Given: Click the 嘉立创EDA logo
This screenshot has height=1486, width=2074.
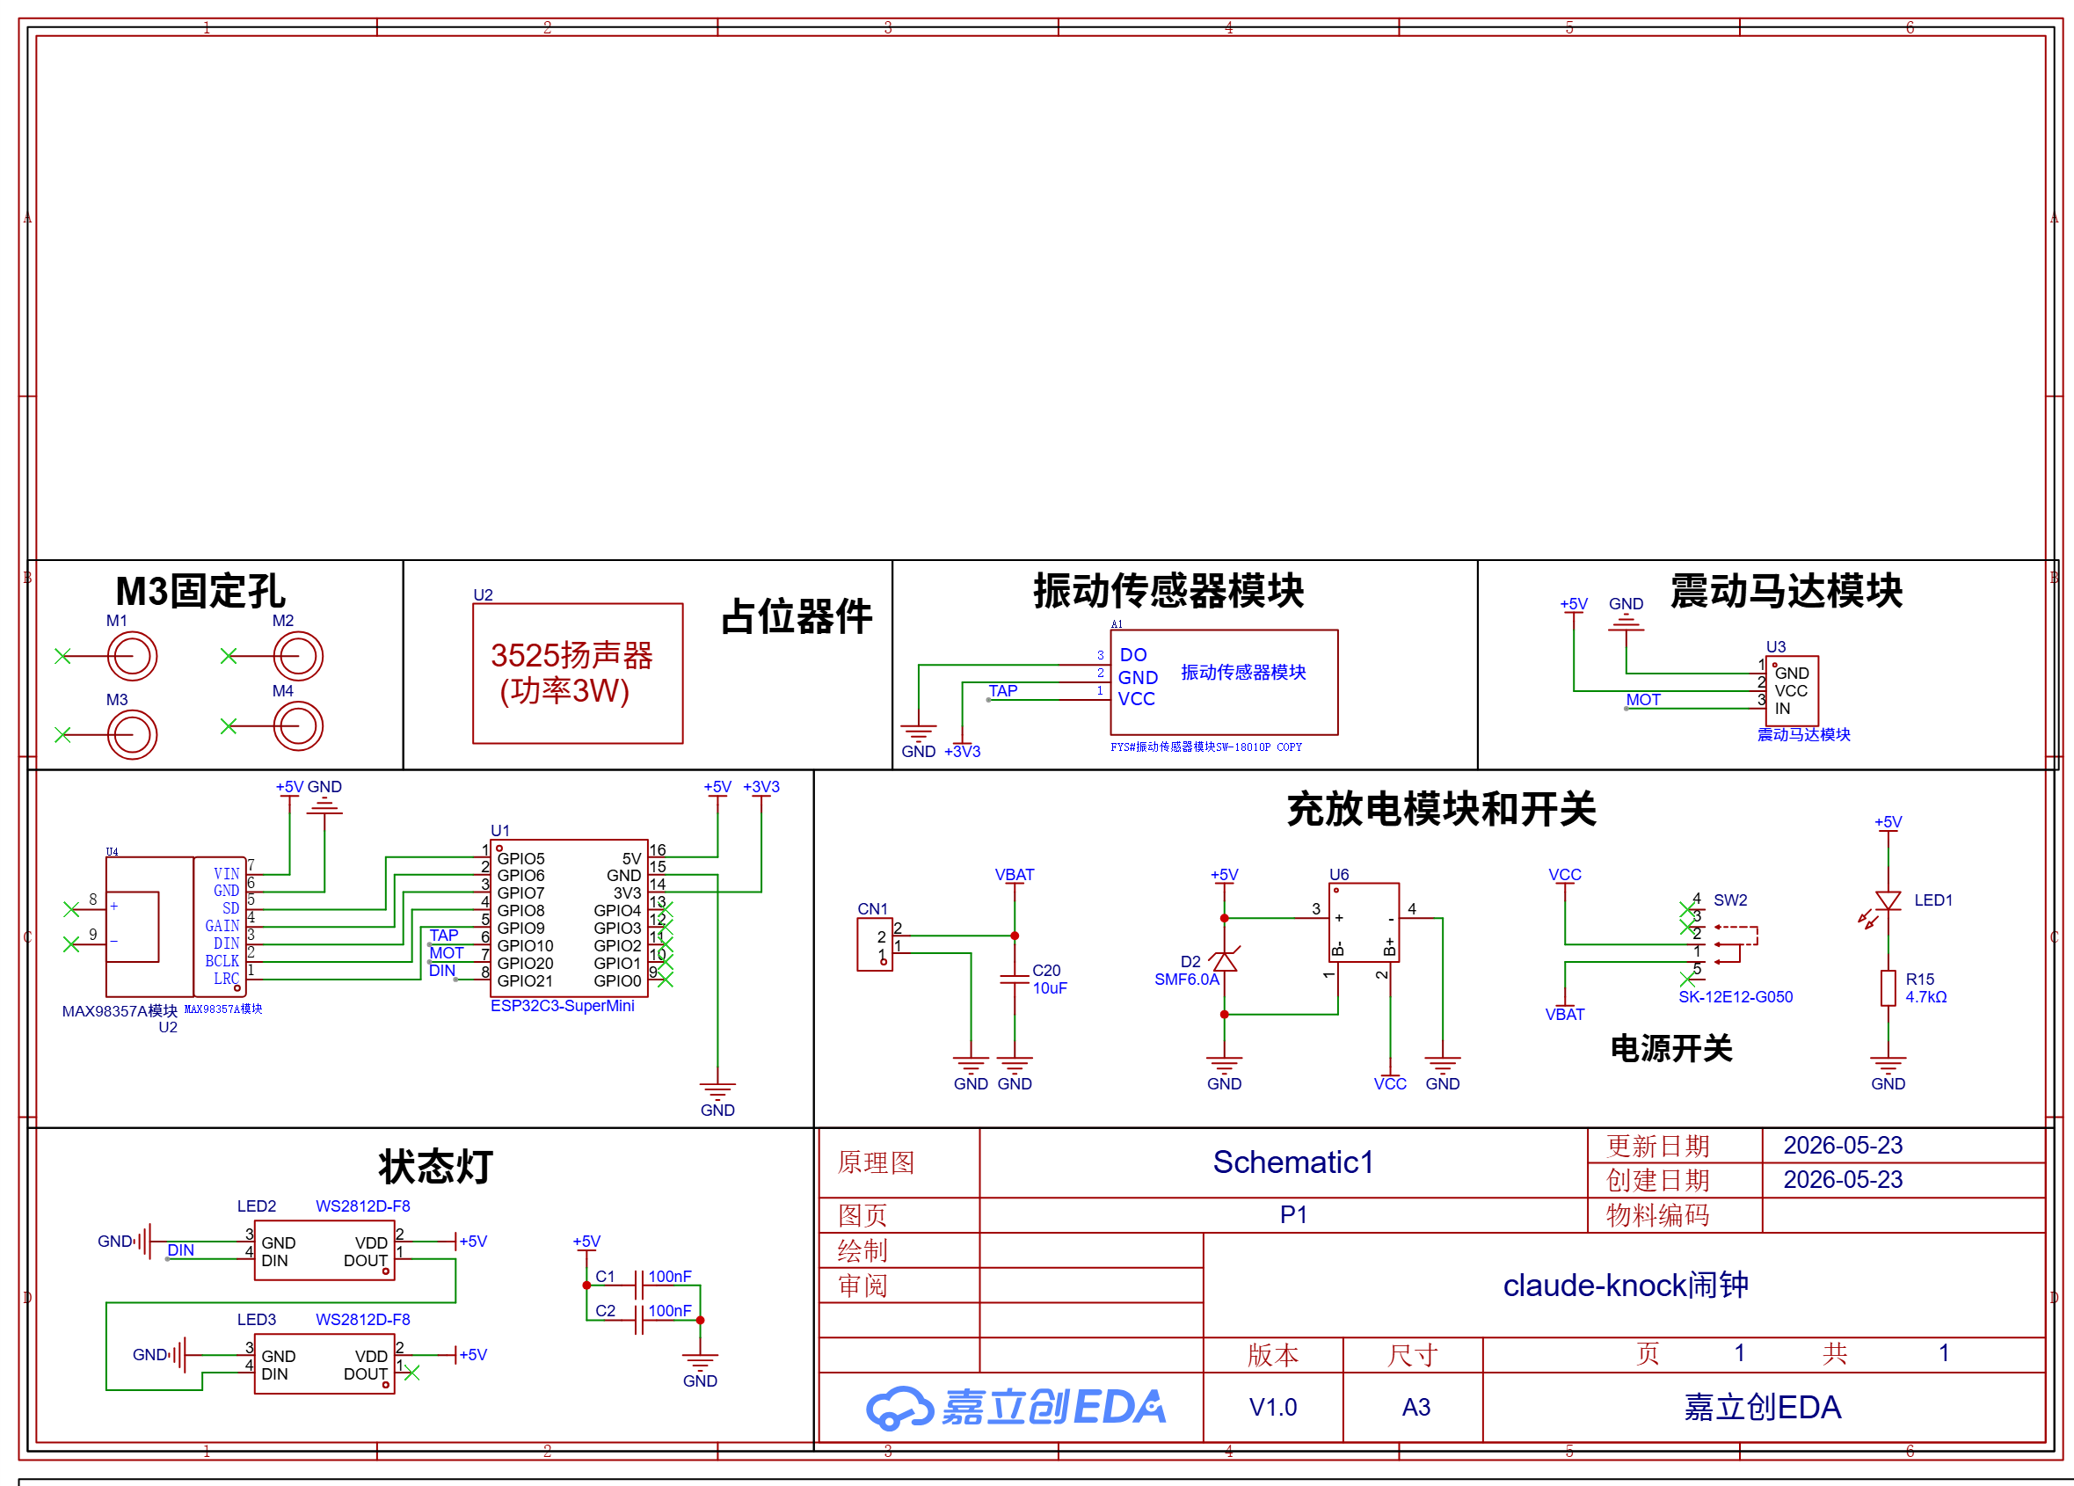Looking at the screenshot, I should (x=1015, y=1408).
